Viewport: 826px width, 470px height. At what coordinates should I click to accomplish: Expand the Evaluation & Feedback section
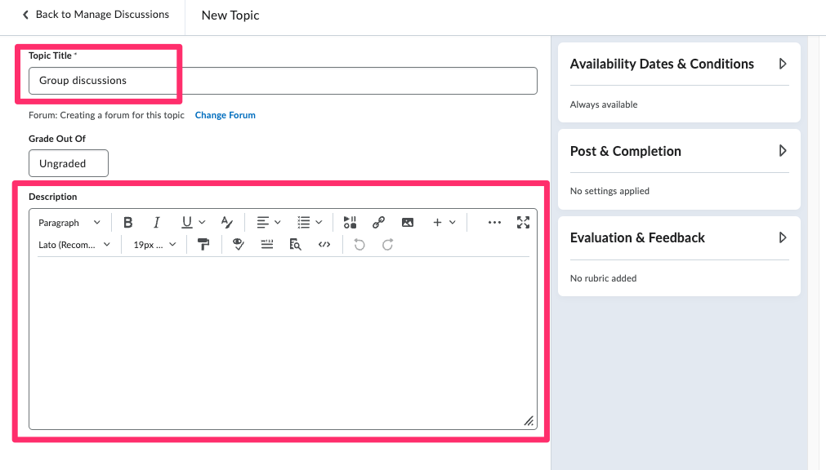782,238
